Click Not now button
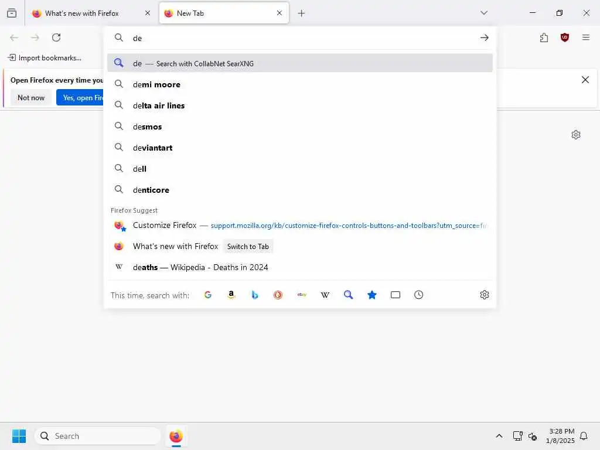 tap(31, 98)
